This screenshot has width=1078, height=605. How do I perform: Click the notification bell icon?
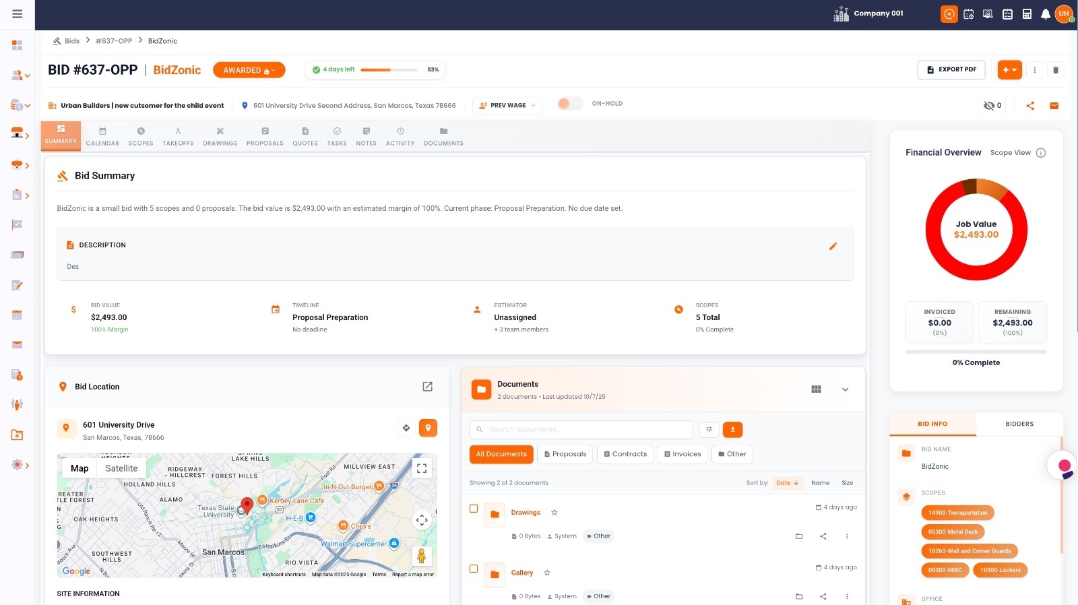(1045, 14)
